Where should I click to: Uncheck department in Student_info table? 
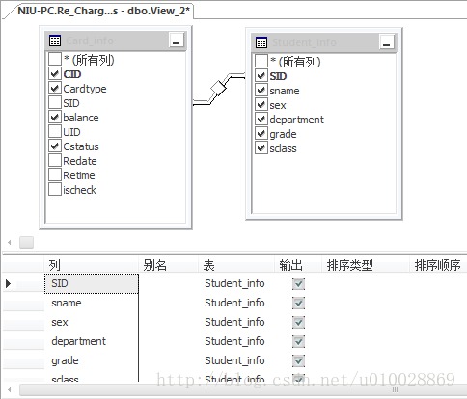261,120
